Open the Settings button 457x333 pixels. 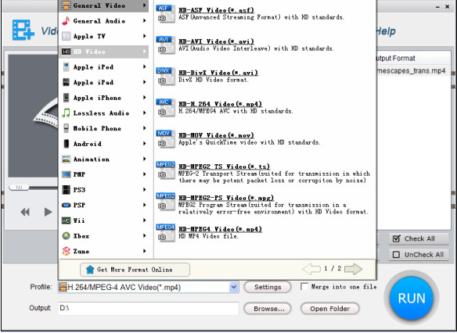click(x=268, y=288)
